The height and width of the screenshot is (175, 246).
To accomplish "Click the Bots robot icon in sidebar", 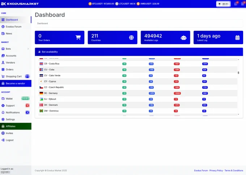I will coord(3,49).
